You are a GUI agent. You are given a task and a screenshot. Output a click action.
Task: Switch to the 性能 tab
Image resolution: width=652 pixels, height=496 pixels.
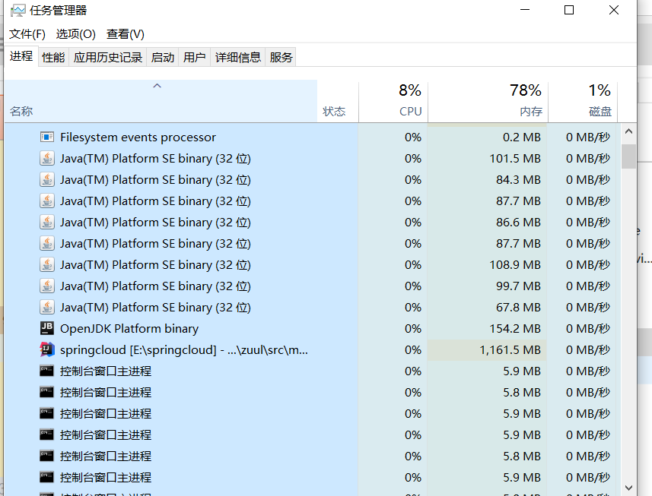(52, 56)
